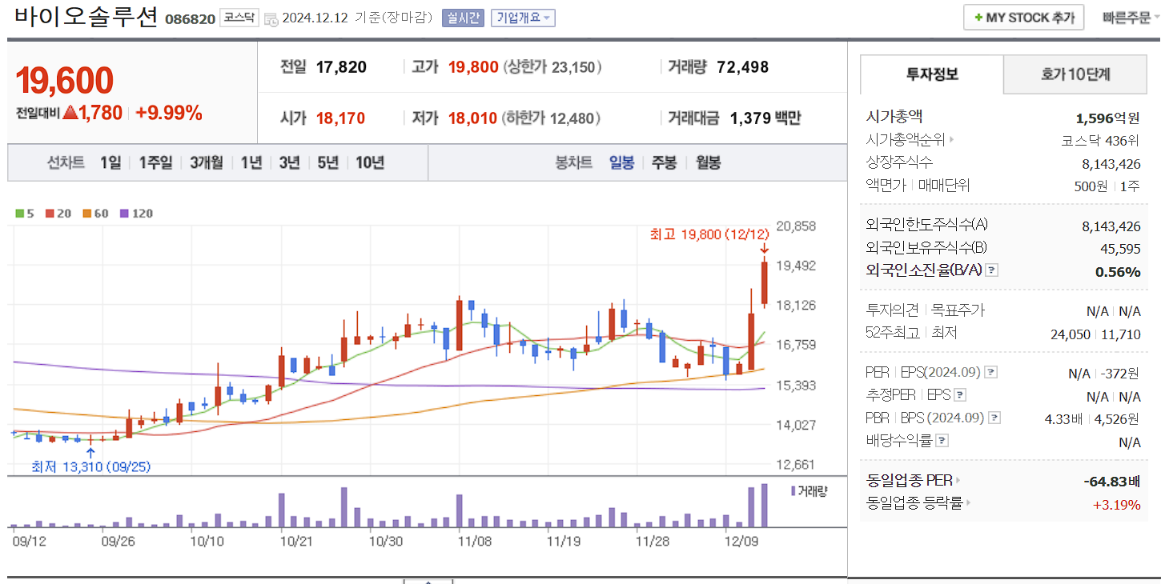Open the help icon beside 외국인소진율(B/A)

pyautogui.click(x=991, y=271)
